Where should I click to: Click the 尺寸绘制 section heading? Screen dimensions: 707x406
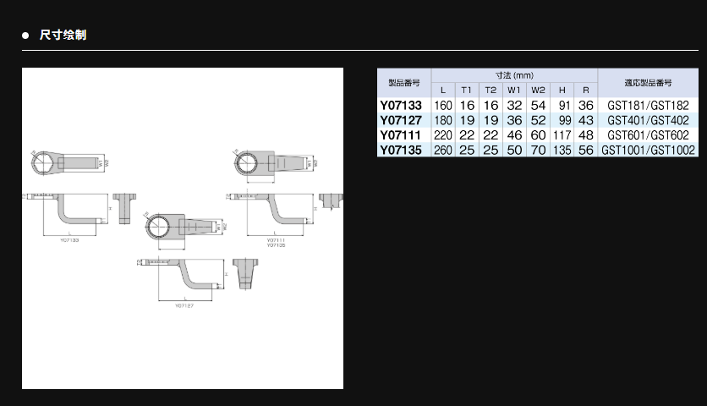(x=63, y=36)
